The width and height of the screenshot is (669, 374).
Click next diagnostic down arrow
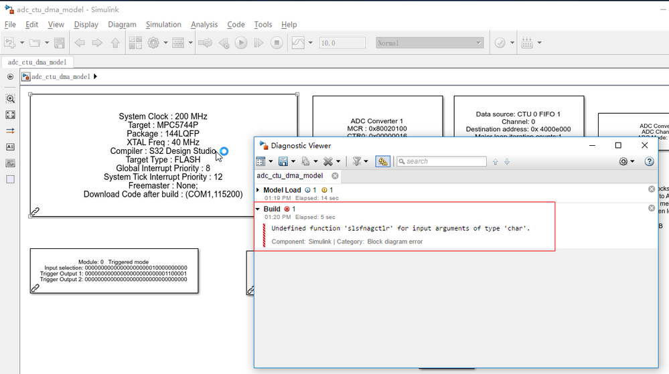507,162
